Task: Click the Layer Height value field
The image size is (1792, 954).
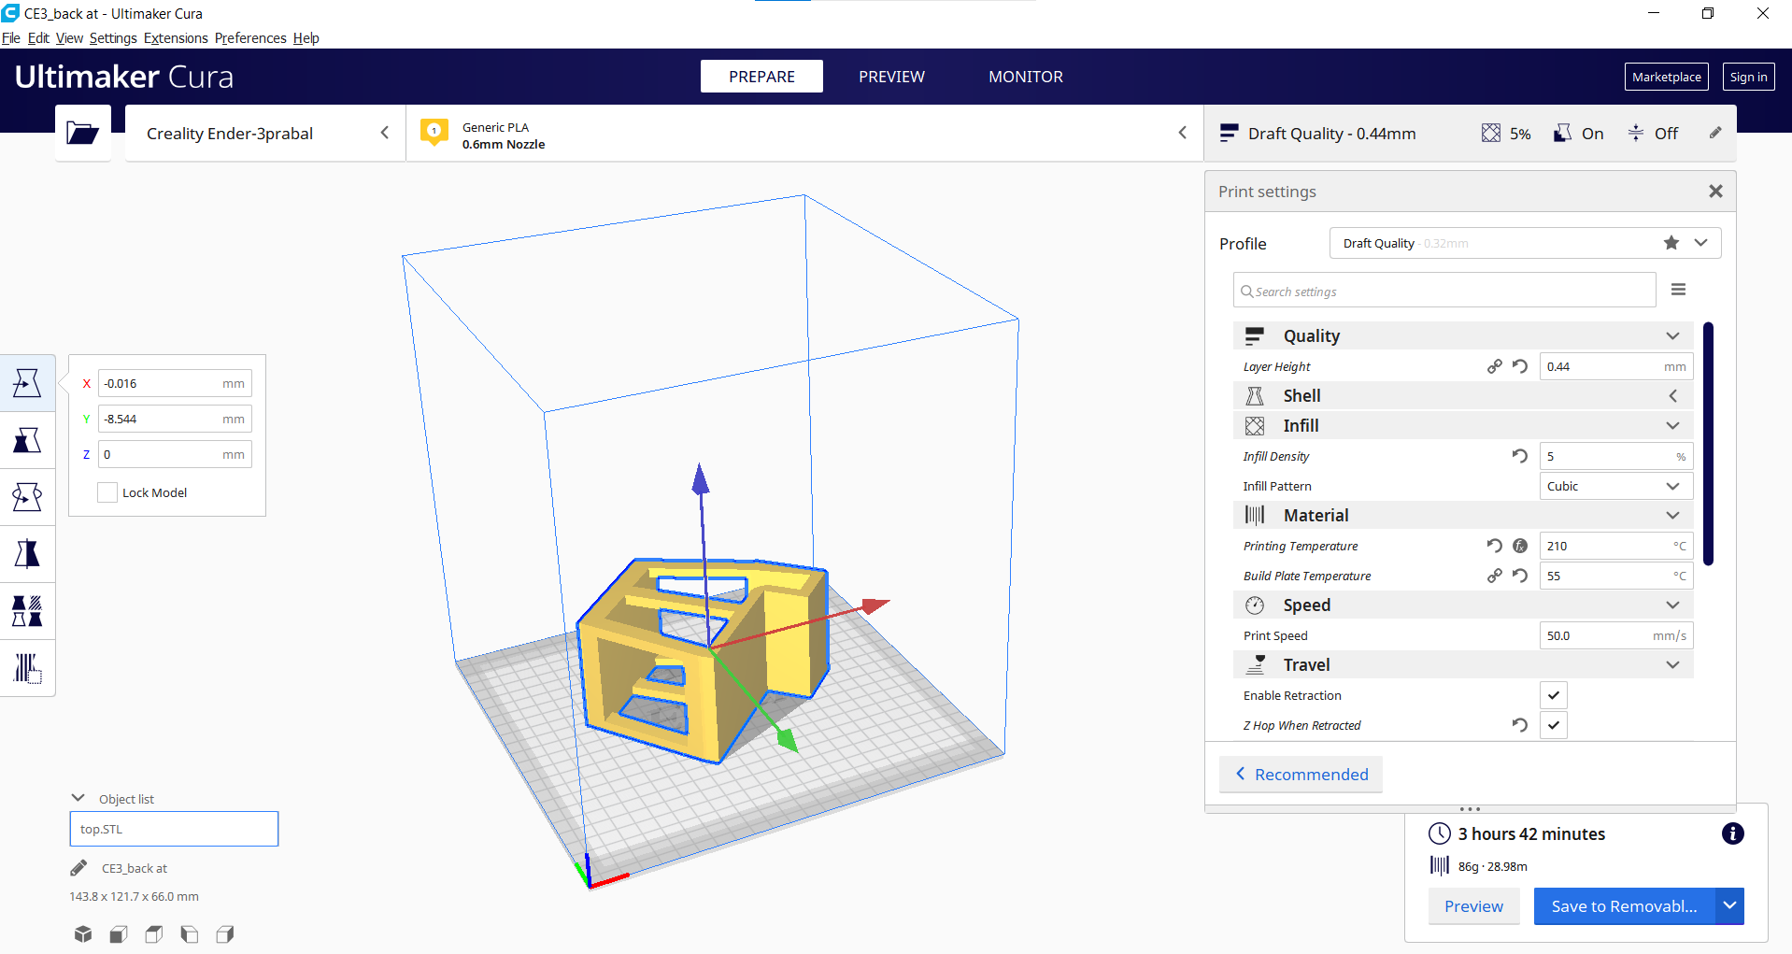Action: pos(1616,366)
